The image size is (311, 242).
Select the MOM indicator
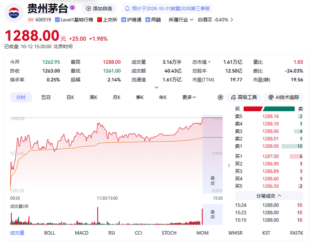(202, 233)
